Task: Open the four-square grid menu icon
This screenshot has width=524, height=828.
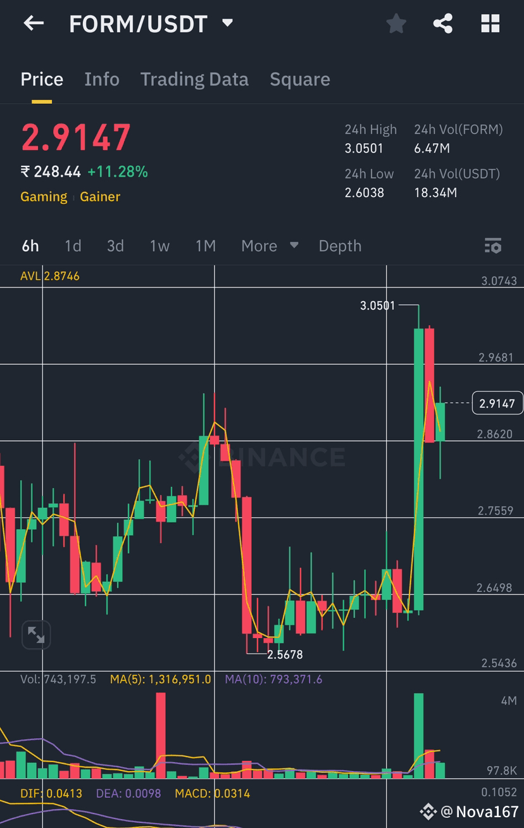Action: pyautogui.click(x=490, y=24)
